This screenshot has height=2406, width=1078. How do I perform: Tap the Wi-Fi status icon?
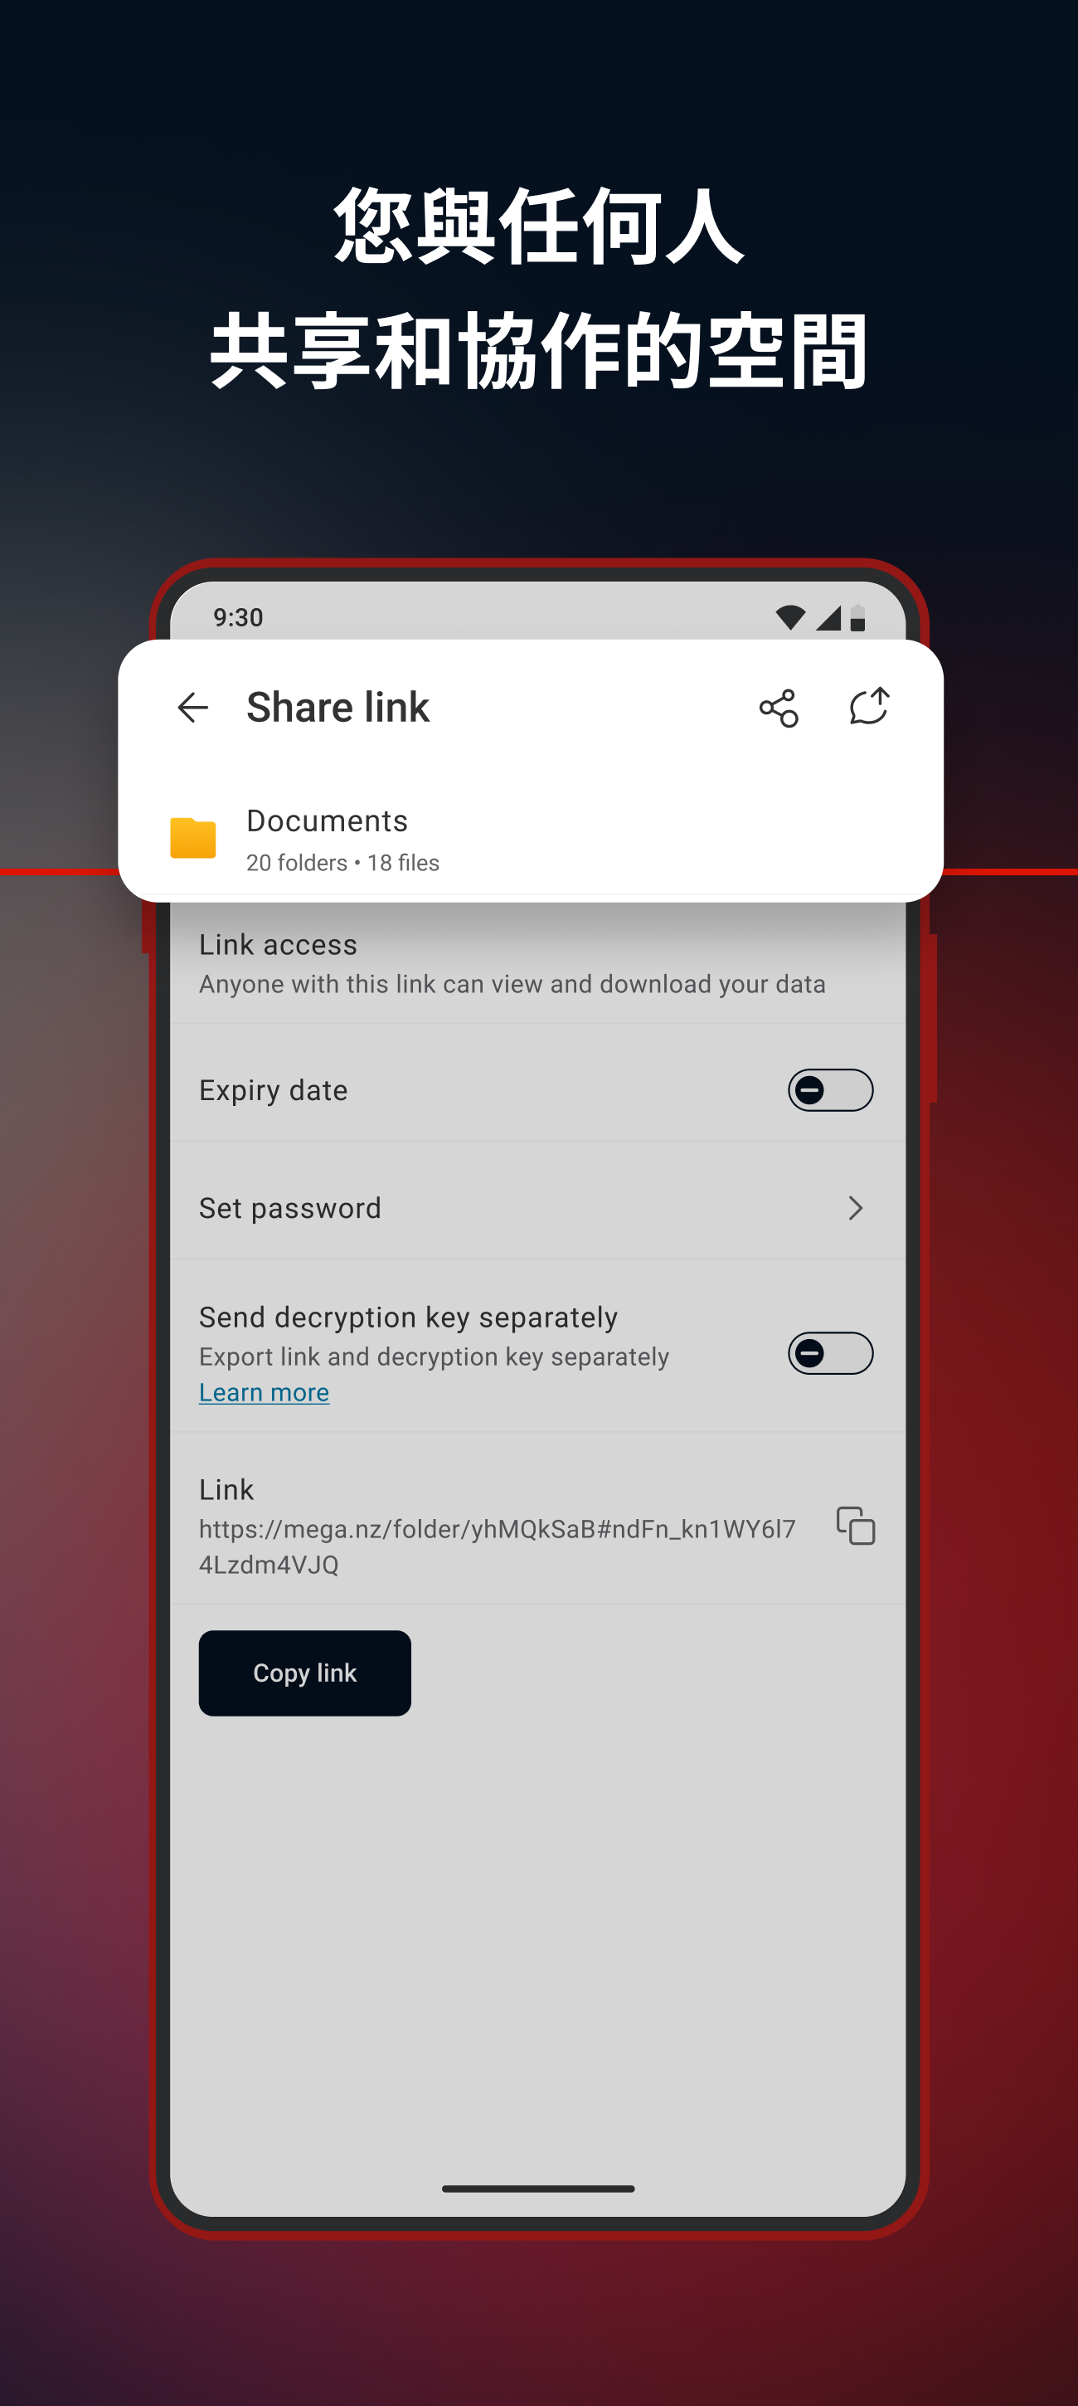pos(790,617)
